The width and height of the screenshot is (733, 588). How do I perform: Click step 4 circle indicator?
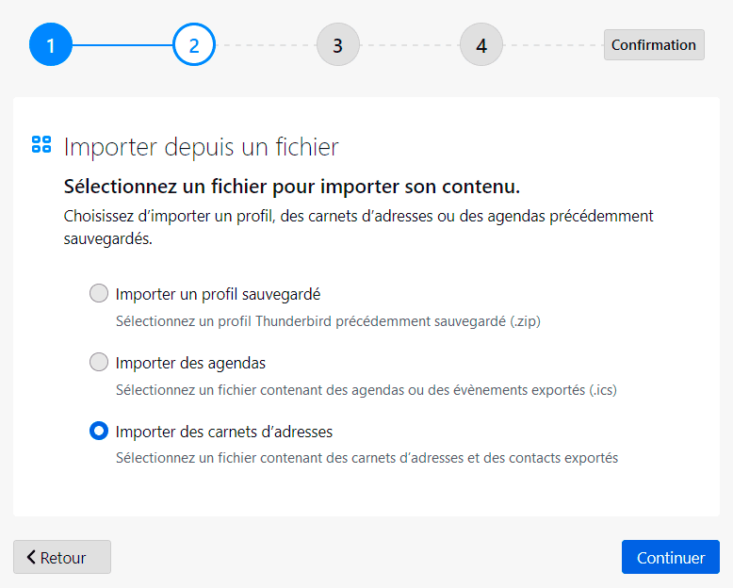(x=481, y=44)
